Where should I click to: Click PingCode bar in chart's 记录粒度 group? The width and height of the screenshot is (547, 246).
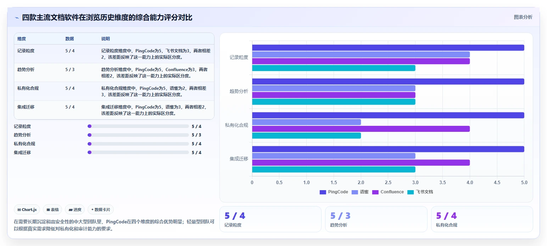click(388, 48)
